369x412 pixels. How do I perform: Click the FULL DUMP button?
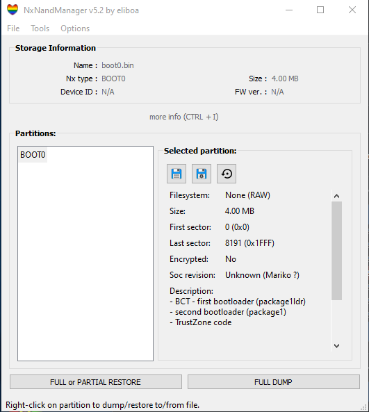tap(273, 382)
